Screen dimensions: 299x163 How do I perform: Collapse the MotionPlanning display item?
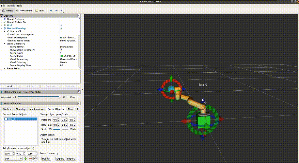(1, 28)
